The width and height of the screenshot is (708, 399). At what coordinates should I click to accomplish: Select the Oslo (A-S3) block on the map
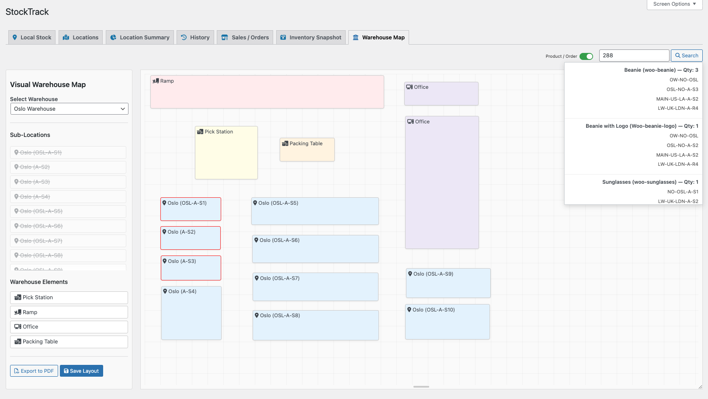191,268
